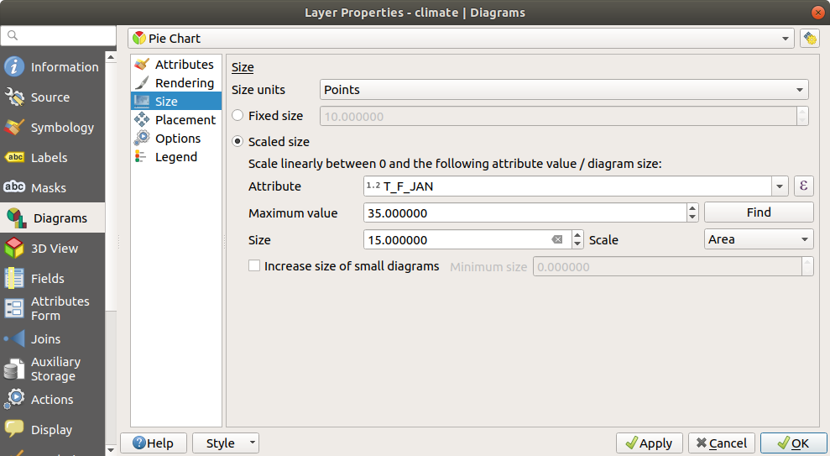The height and width of the screenshot is (456, 830).
Task: Select the Scaled size radio button
Action: (238, 142)
